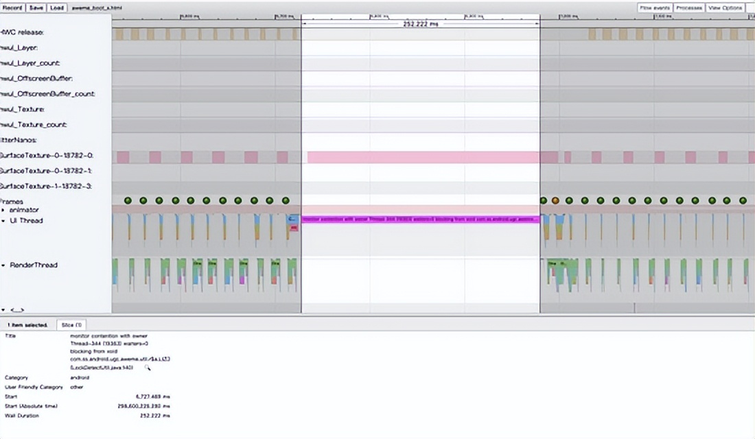Click the Load button

(57, 8)
